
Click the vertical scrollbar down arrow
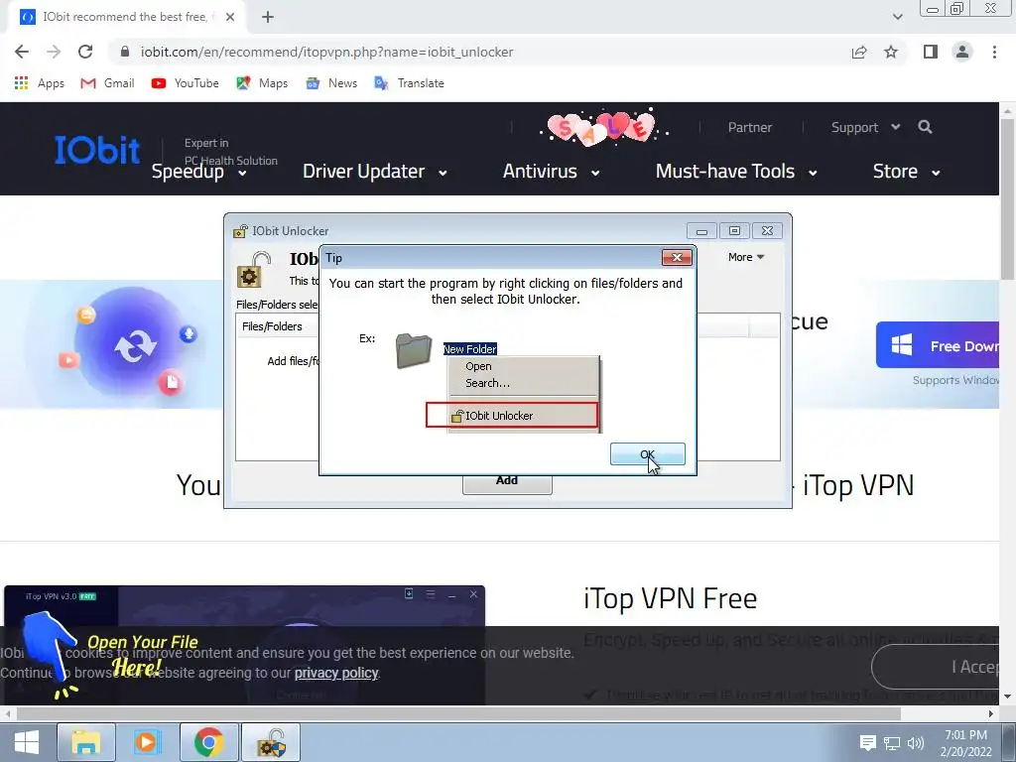[1008, 697]
